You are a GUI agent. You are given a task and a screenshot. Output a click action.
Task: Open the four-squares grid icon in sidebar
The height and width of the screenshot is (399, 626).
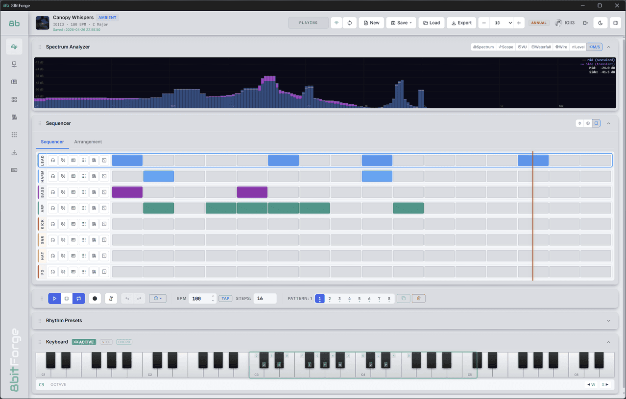coord(14,99)
